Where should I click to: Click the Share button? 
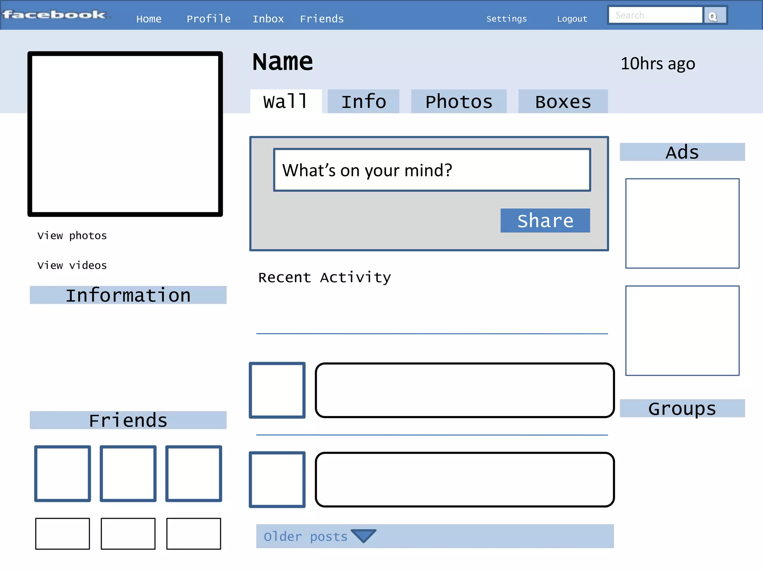coord(545,220)
